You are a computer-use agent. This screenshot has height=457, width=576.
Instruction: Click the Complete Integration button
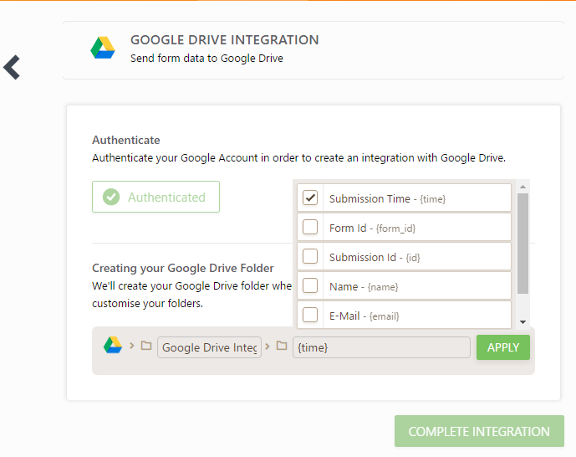tap(479, 432)
